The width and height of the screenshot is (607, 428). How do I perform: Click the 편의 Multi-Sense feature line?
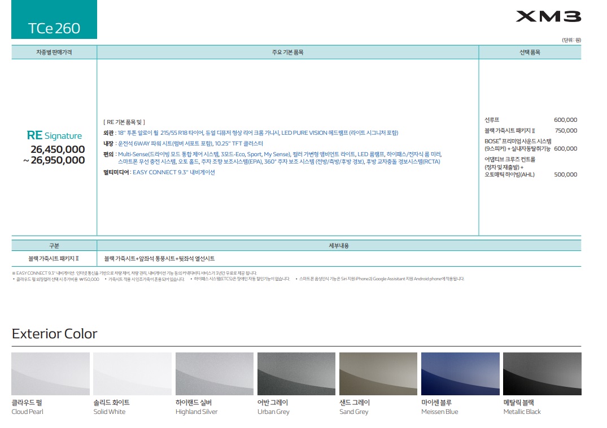(273, 158)
